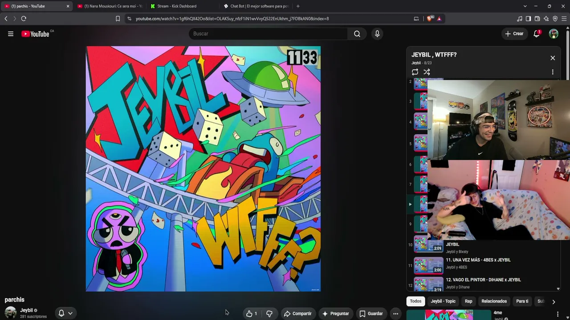Click the browser address bar URL
Screen dimensions: 570x320
(x=232, y=19)
